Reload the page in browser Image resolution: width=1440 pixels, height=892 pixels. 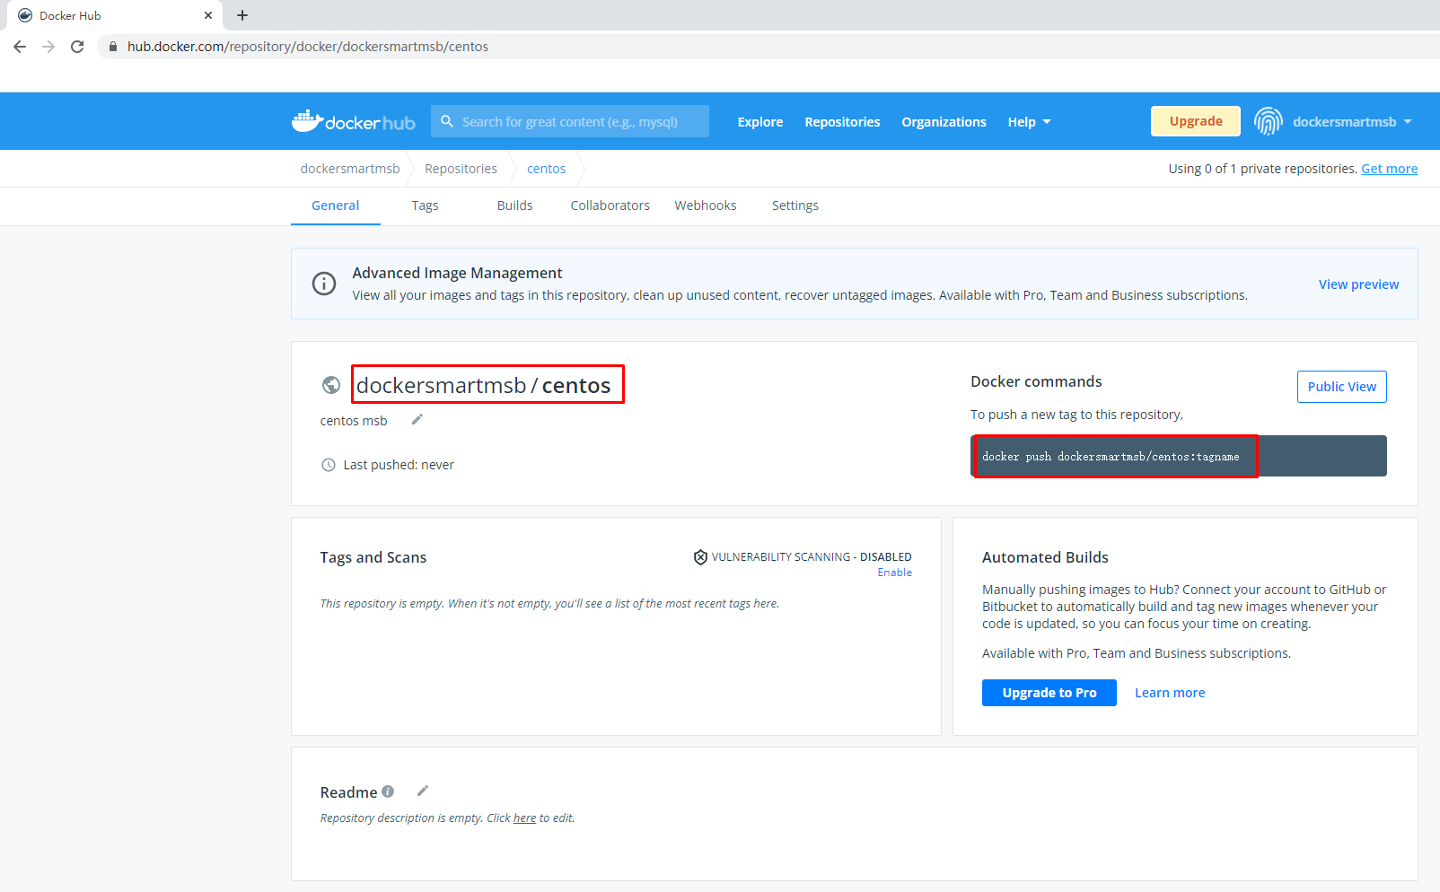pyautogui.click(x=77, y=47)
